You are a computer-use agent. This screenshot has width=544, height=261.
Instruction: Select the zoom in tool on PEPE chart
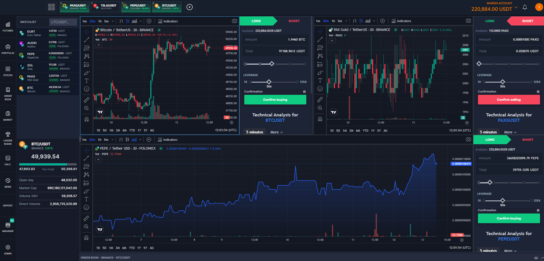click(x=86, y=227)
